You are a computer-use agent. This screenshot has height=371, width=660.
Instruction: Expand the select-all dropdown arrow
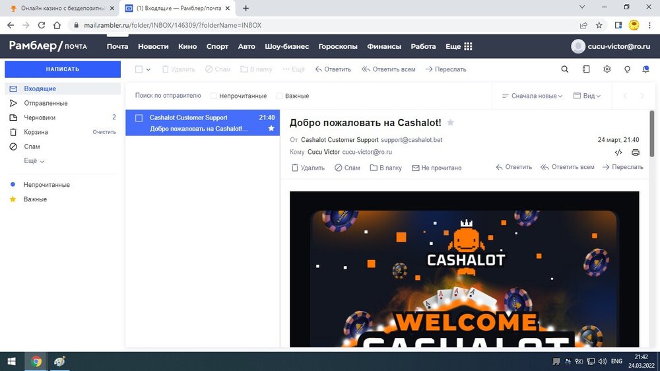tap(148, 69)
